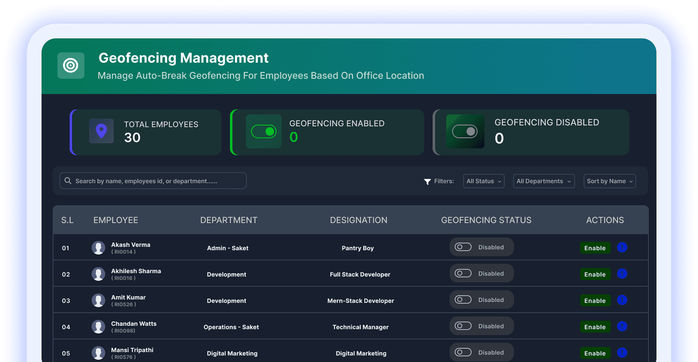Open the Sort by Name dropdown

point(610,181)
